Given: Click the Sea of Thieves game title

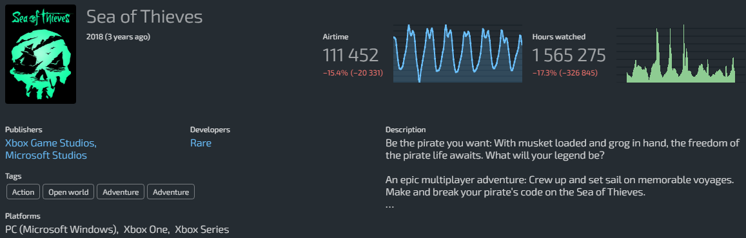Looking at the screenshot, I should [144, 17].
